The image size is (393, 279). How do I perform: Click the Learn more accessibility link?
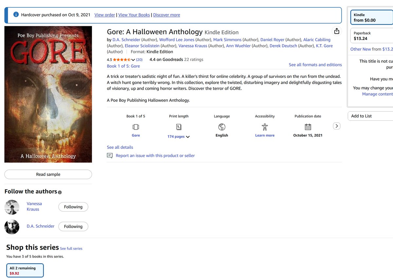click(265, 135)
